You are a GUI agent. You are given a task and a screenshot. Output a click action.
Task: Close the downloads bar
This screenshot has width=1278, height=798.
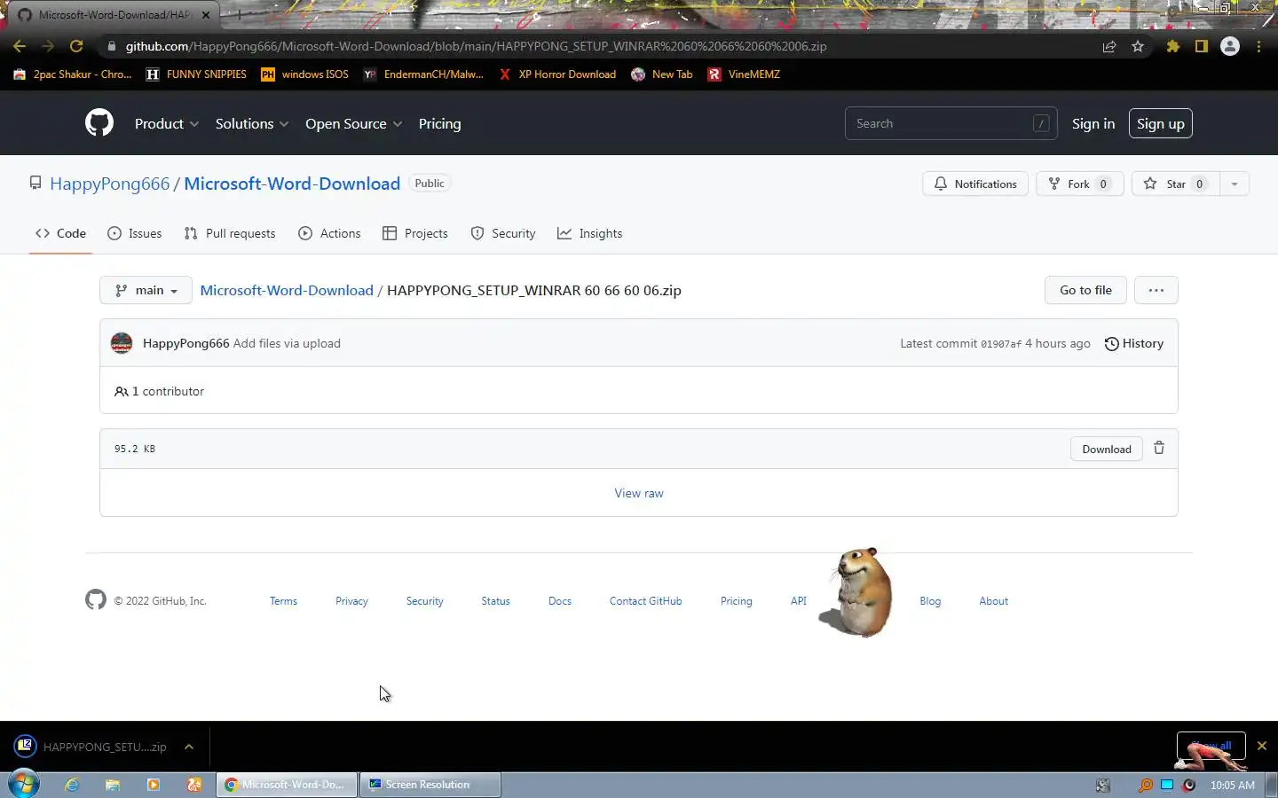pos(1262,746)
